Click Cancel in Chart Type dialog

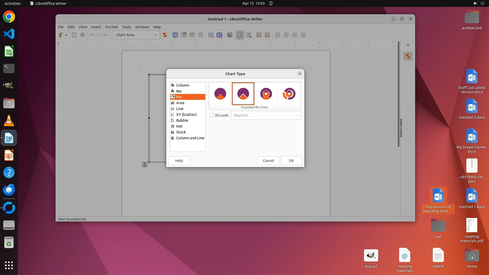pyautogui.click(x=268, y=161)
